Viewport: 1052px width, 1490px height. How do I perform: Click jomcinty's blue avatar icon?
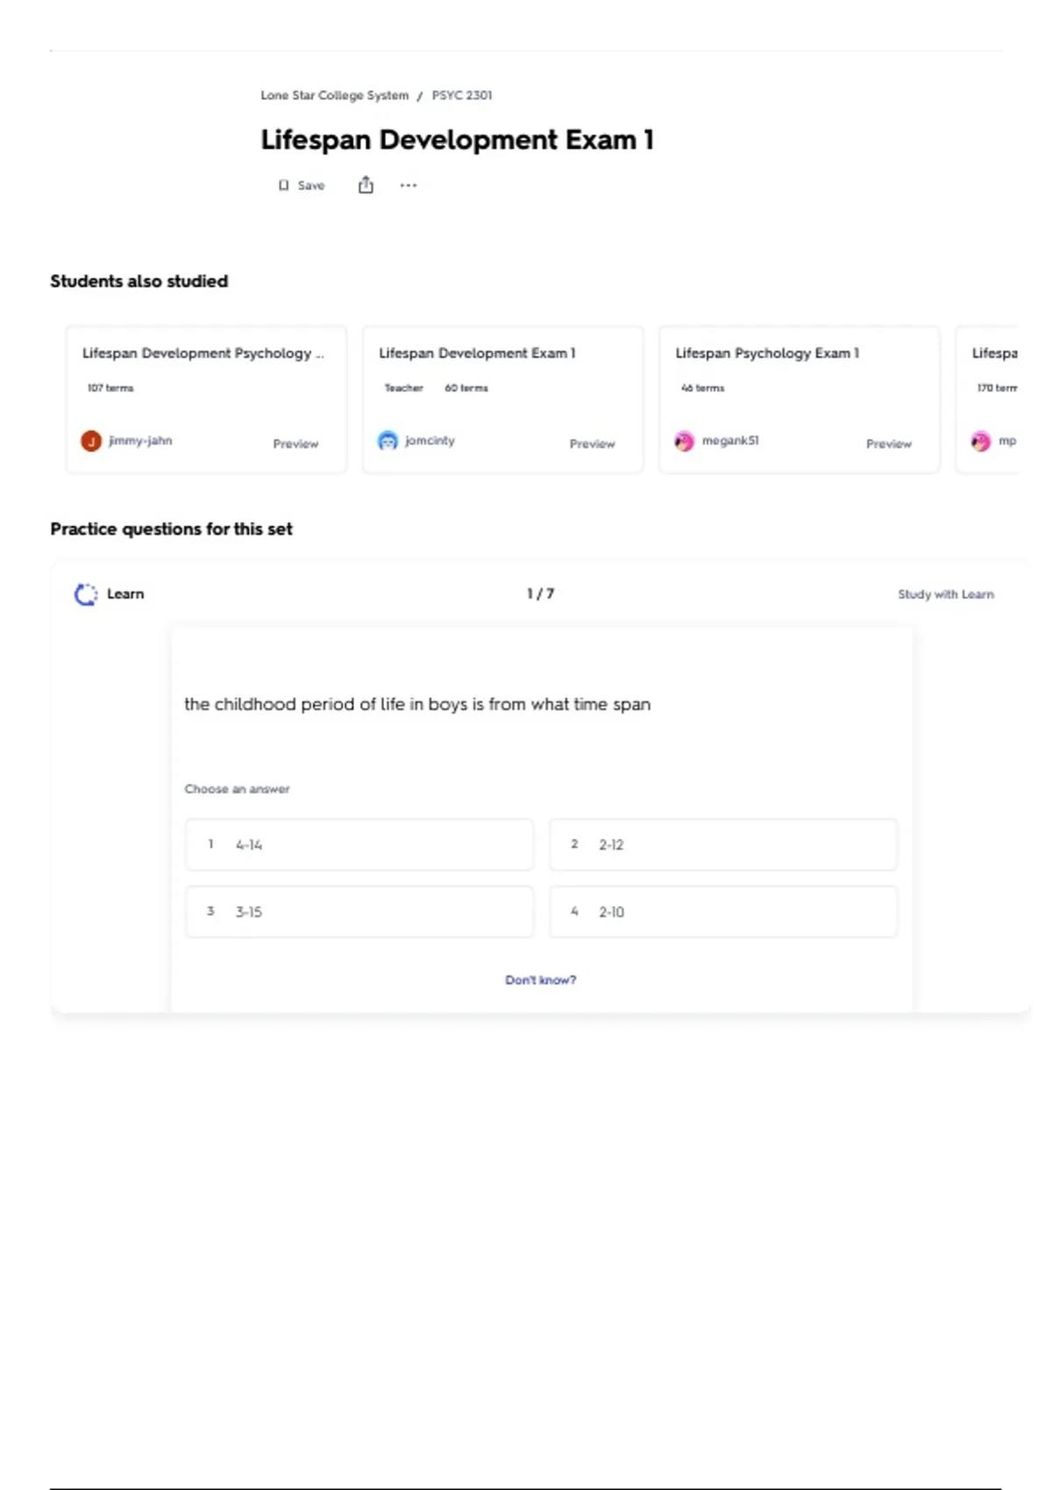pos(387,441)
